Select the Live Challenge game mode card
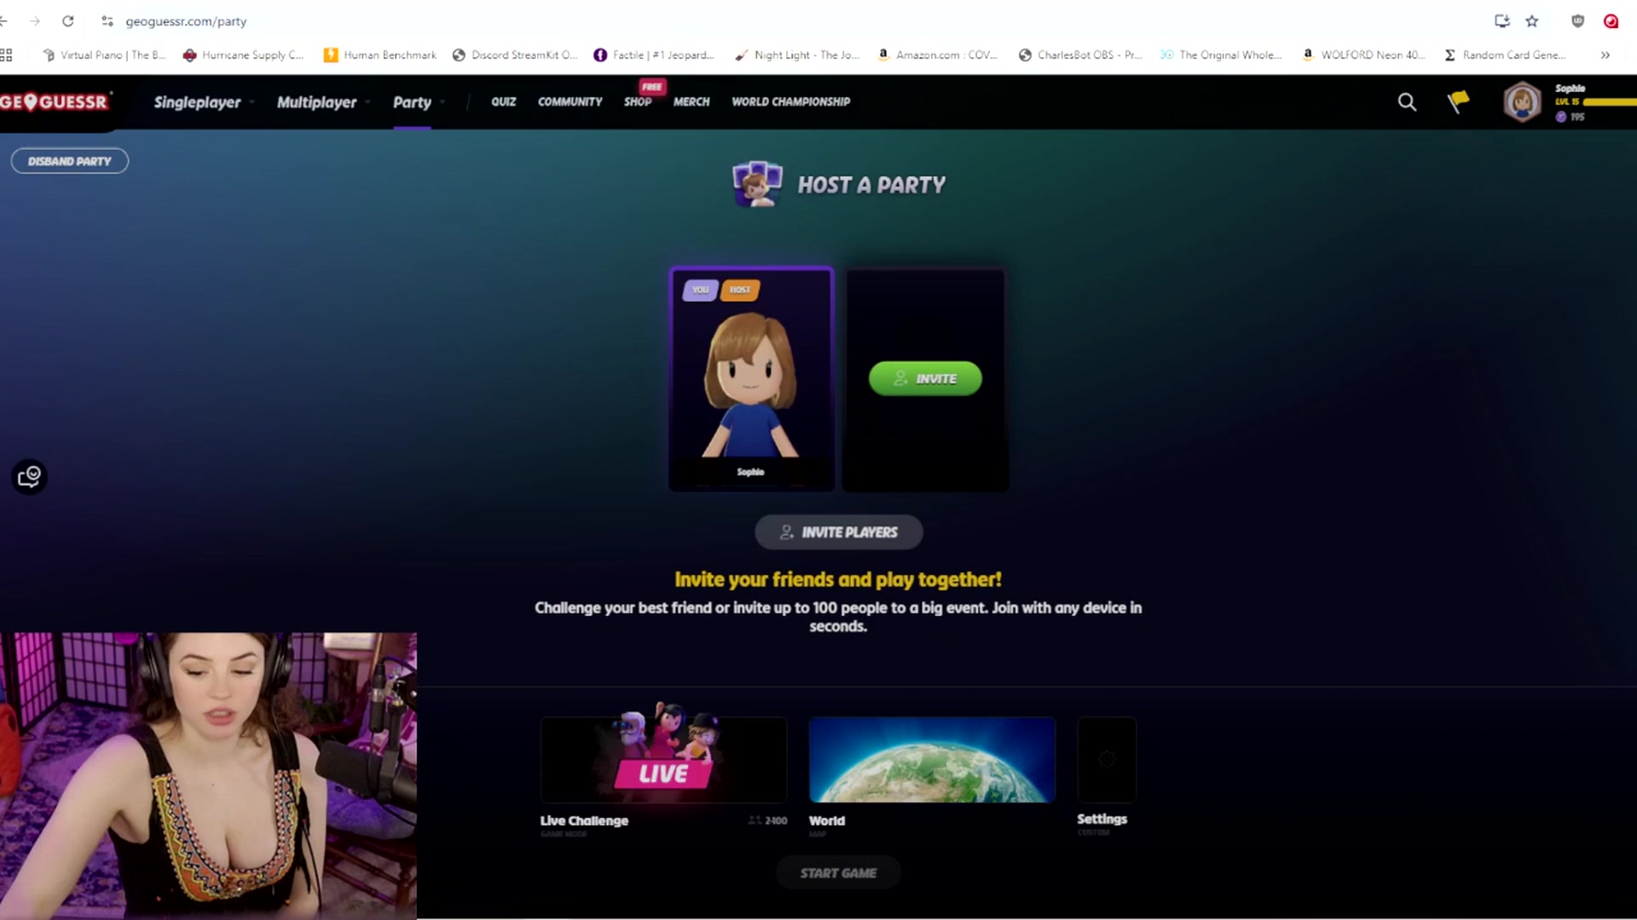Screen dimensions: 1637x920 point(663,759)
